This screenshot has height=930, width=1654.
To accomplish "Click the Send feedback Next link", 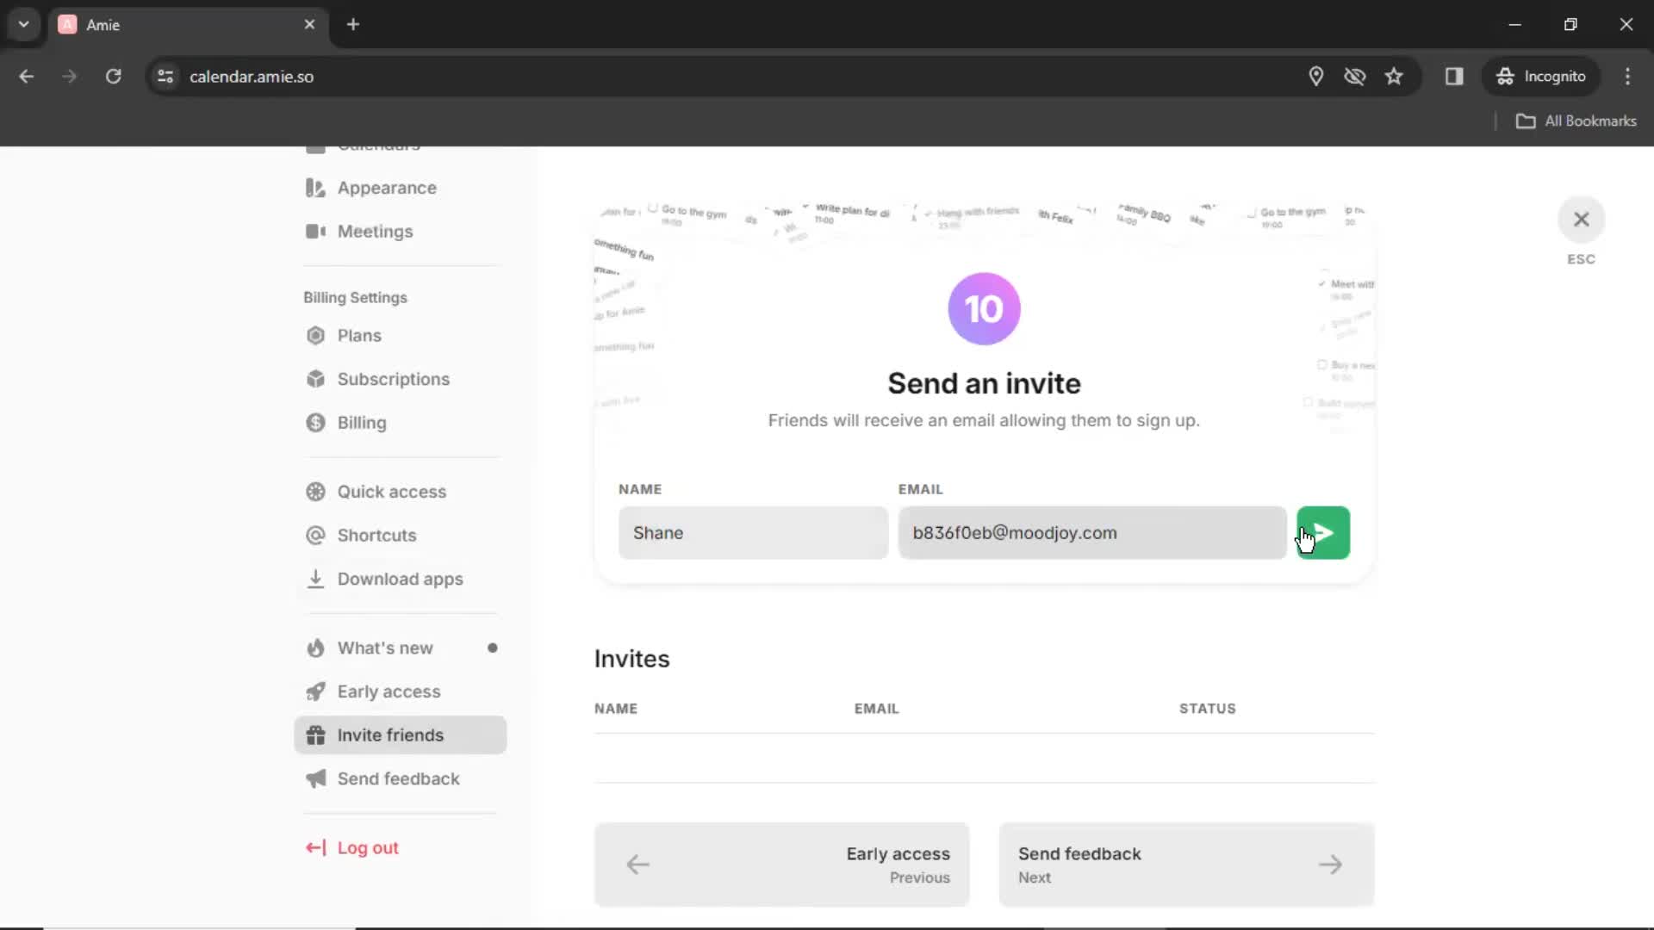I will pyautogui.click(x=1185, y=865).
